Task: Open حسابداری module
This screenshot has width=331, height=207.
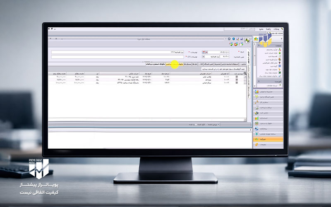Action: point(268,118)
